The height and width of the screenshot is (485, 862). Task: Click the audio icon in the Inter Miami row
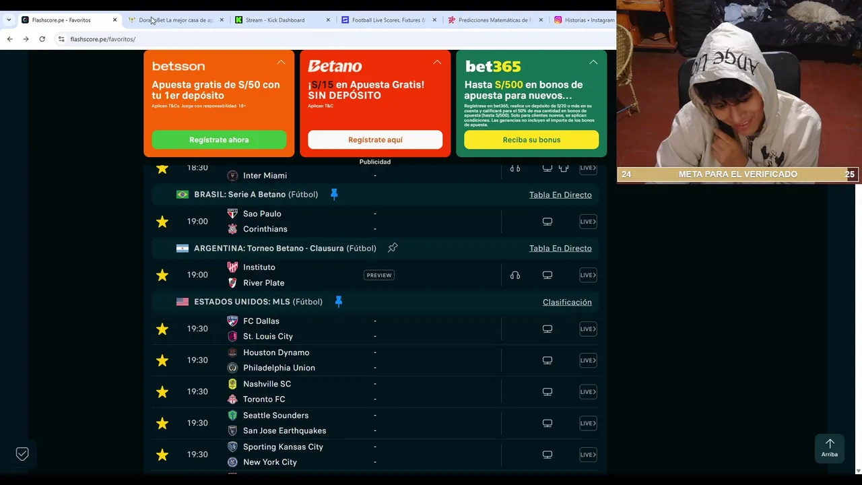[515, 168]
